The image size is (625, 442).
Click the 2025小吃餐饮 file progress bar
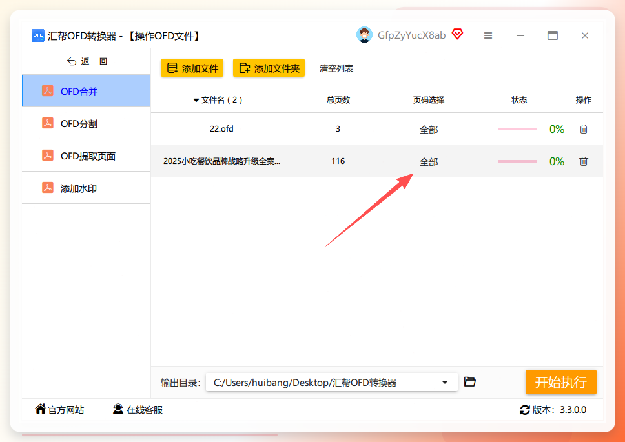pyautogui.click(x=517, y=161)
